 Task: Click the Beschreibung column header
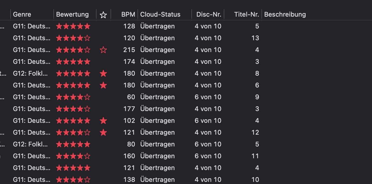pos(285,14)
